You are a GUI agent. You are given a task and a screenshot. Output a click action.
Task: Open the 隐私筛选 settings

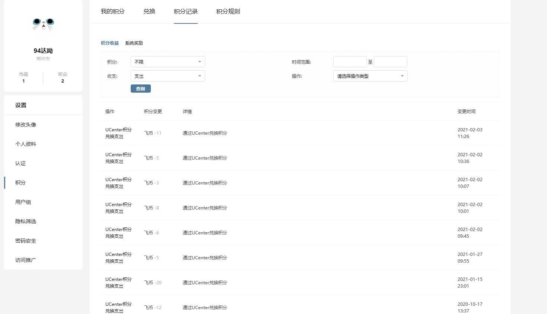tap(25, 221)
